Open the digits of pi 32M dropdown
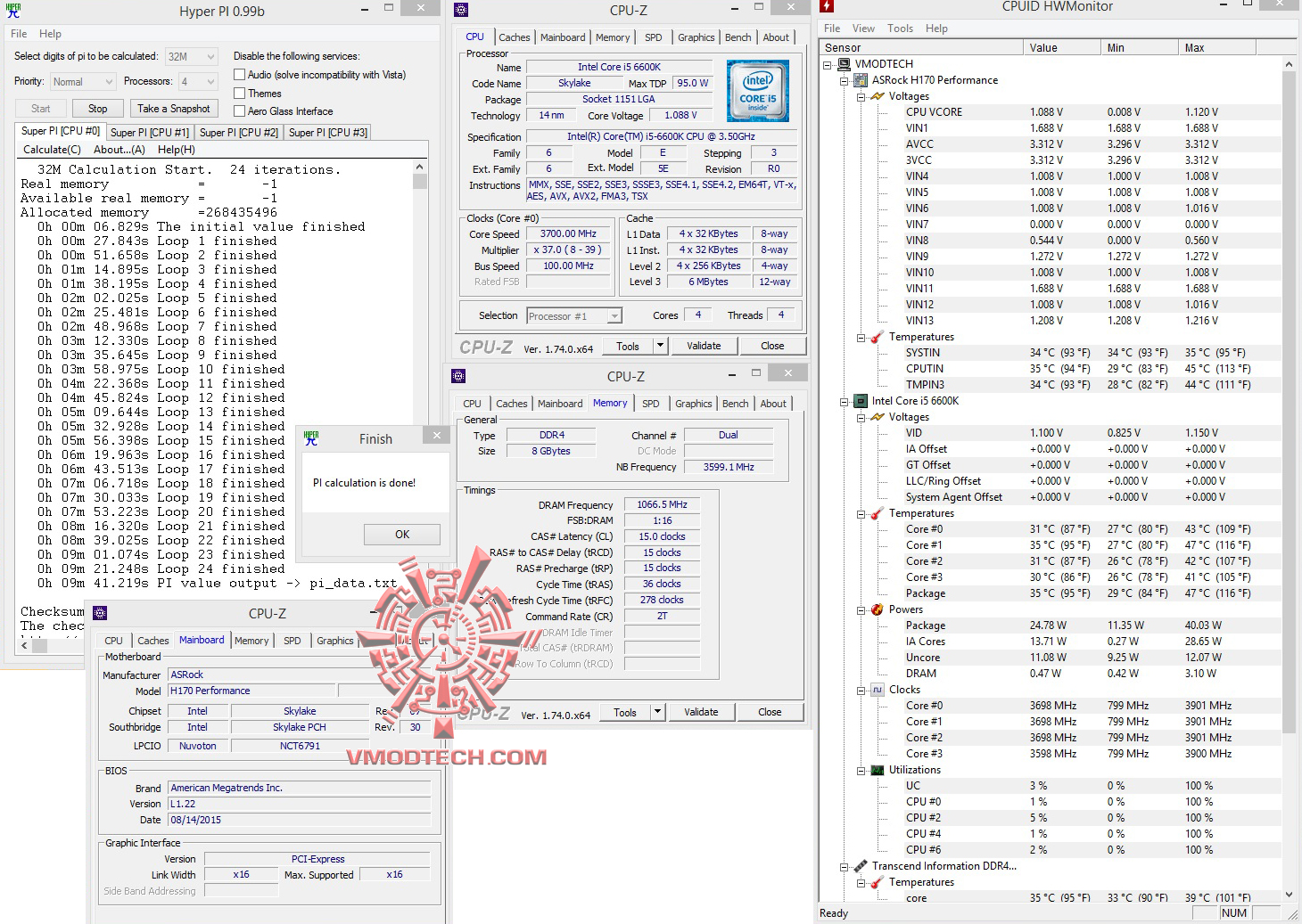This screenshot has width=1302, height=924. coord(210,56)
